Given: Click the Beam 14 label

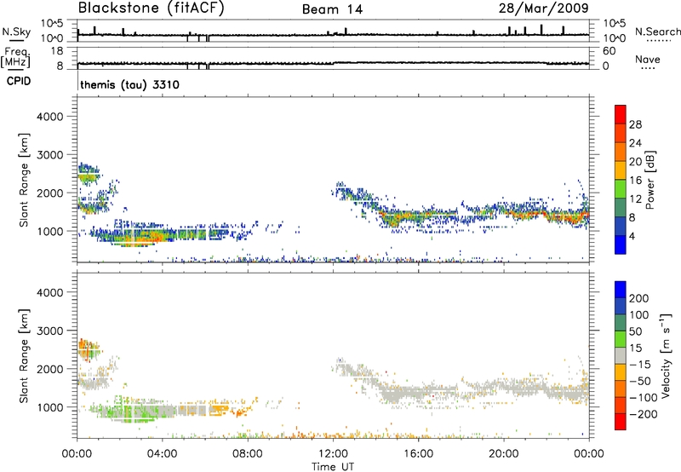Looking at the screenshot, I should tap(332, 9).
